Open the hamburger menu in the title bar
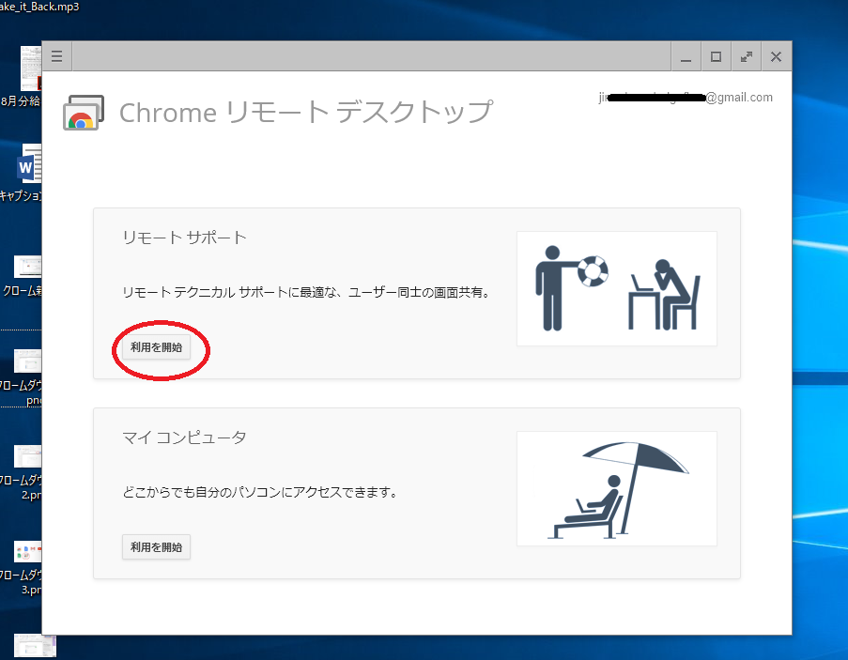 pyautogui.click(x=56, y=56)
